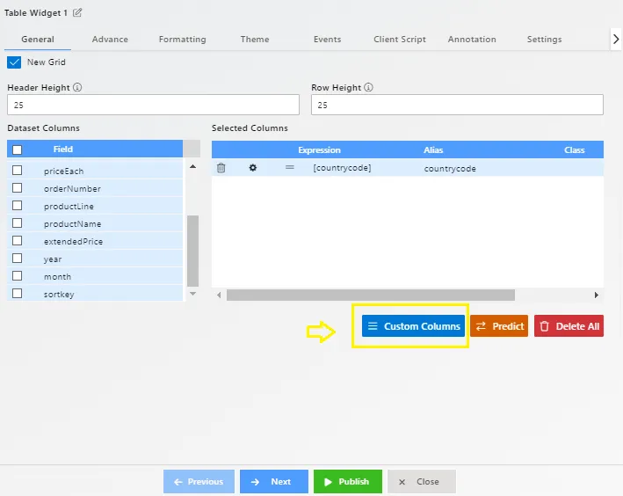623x496 pixels.
Task: Click the Row Height input field
Action: coord(457,105)
